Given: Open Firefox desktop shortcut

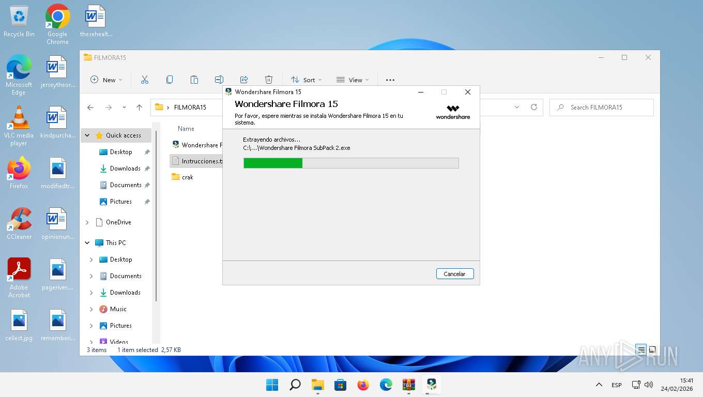Looking at the screenshot, I should click(19, 173).
